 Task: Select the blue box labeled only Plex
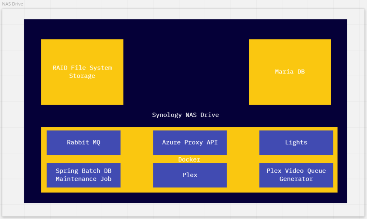190,175
